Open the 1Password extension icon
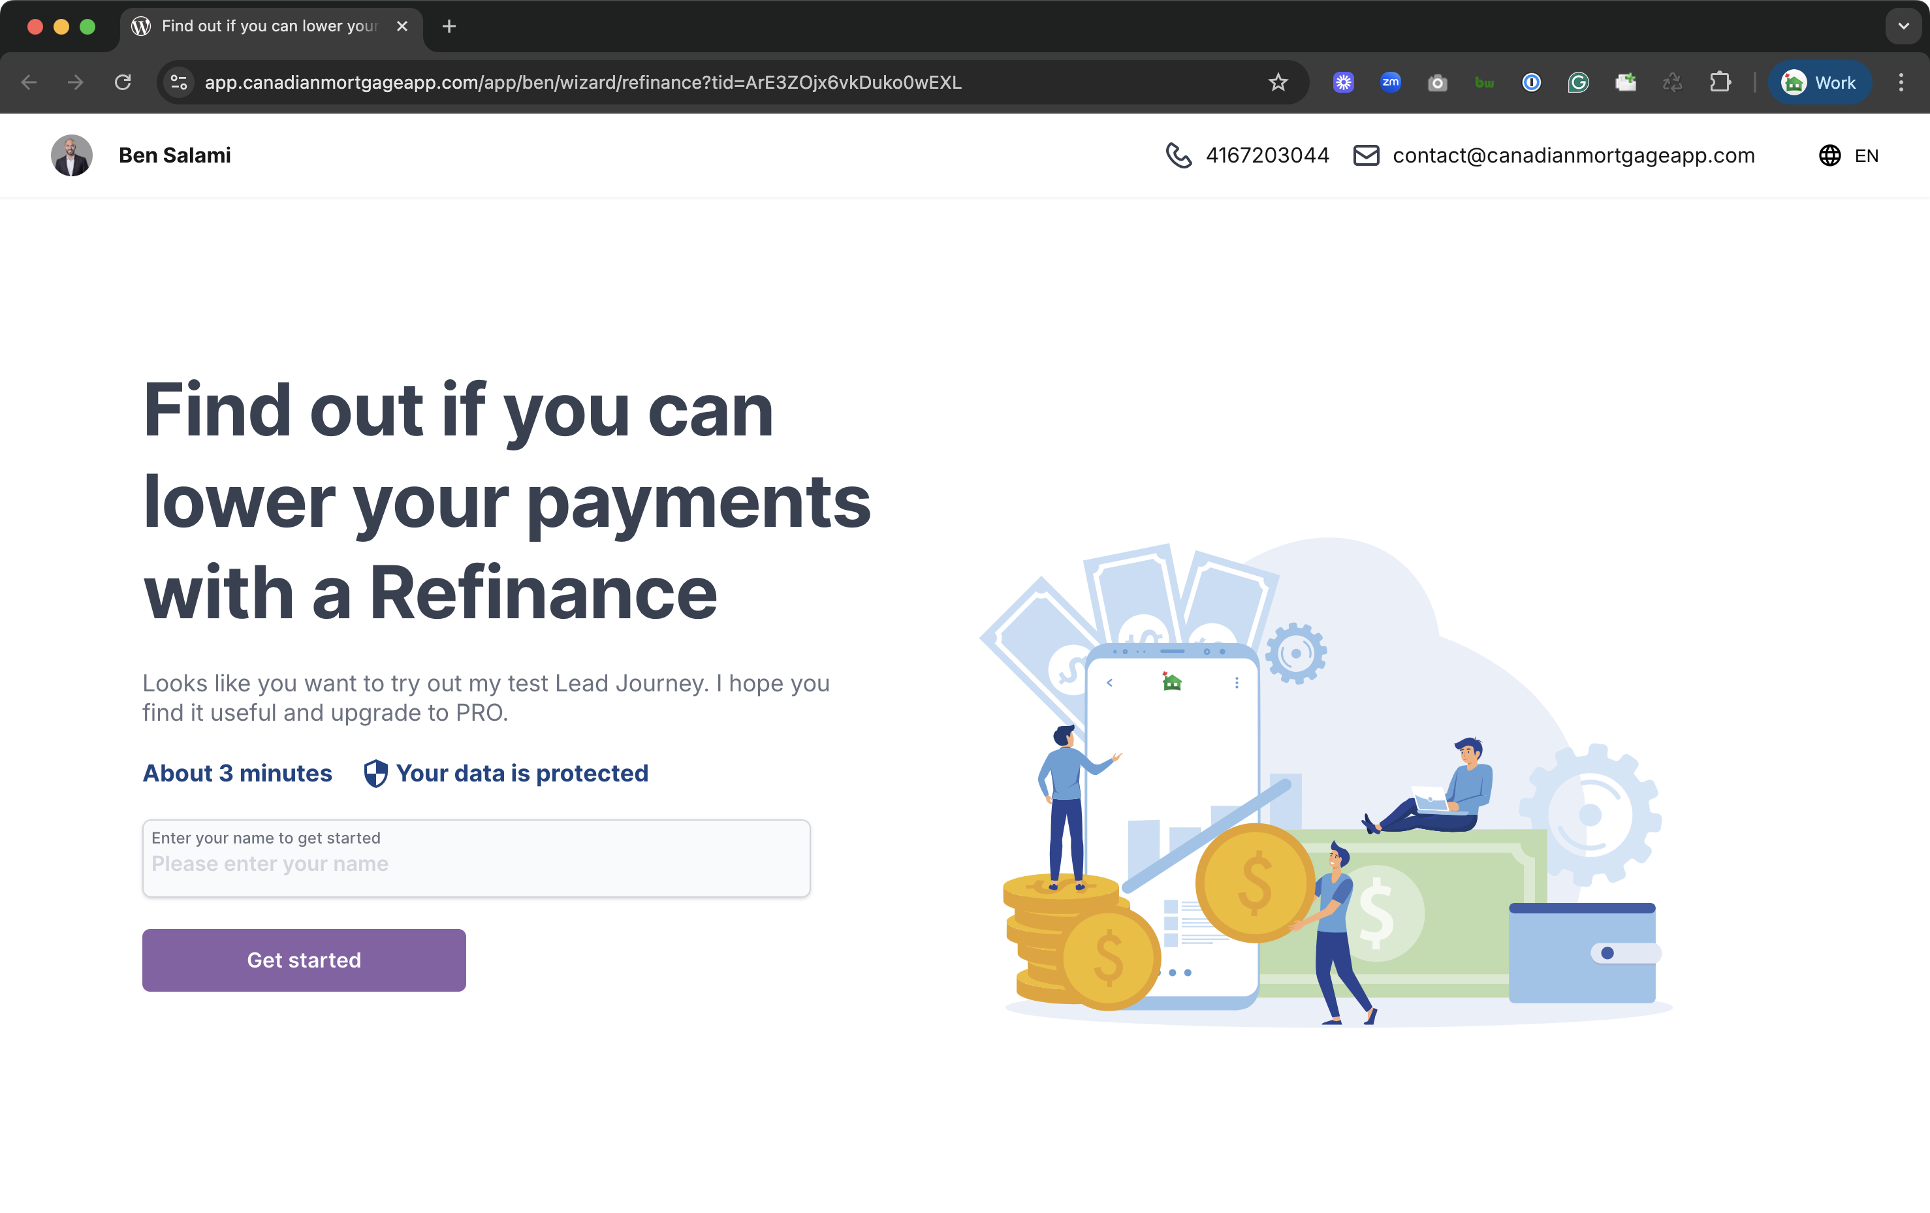 tap(1531, 82)
